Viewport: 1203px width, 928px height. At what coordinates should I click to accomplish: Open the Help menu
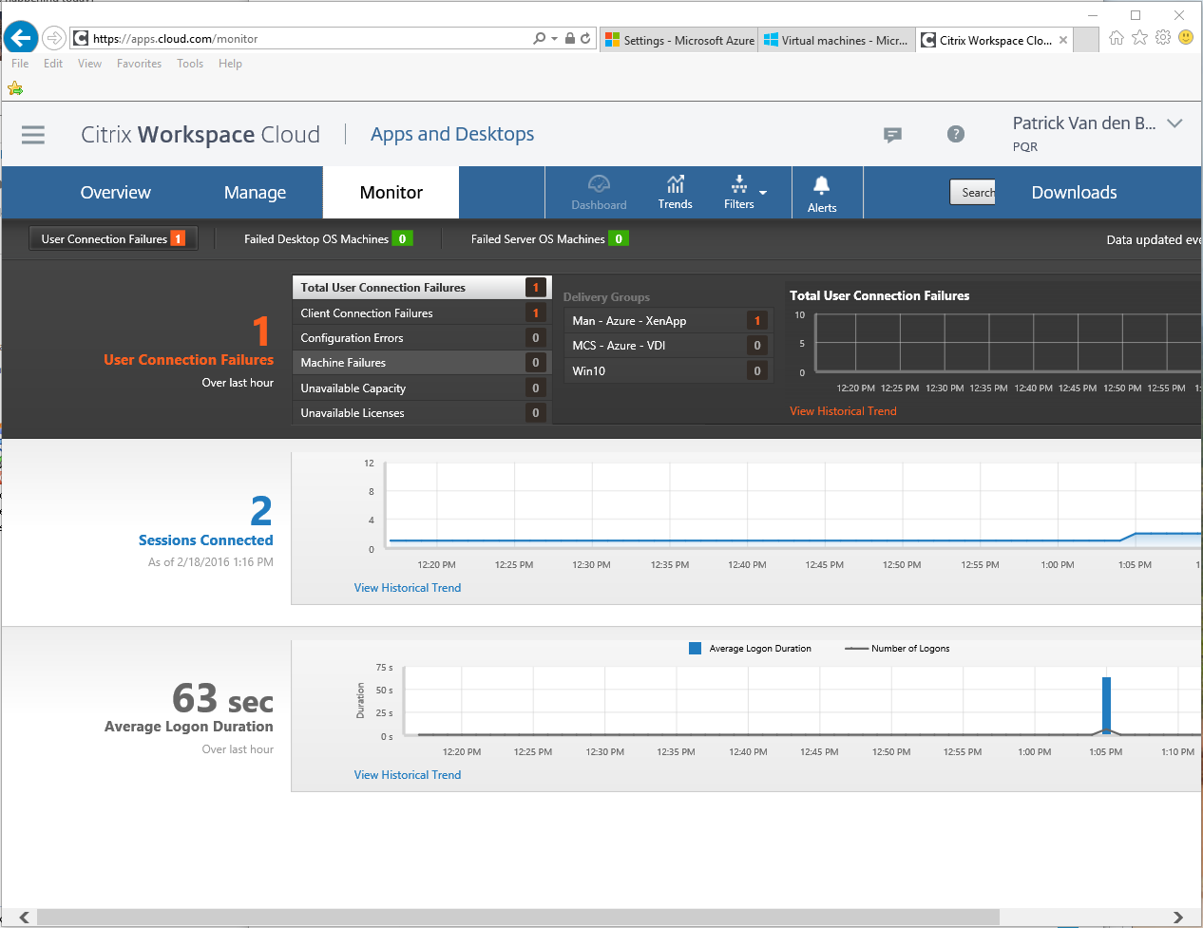pos(230,64)
